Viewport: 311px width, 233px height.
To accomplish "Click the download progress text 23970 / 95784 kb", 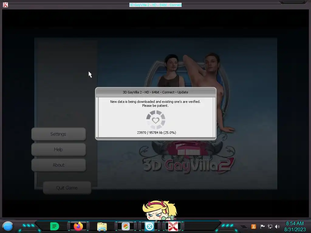I will [156, 133].
